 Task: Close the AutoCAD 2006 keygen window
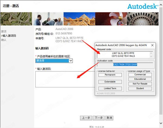click(152, 45)
